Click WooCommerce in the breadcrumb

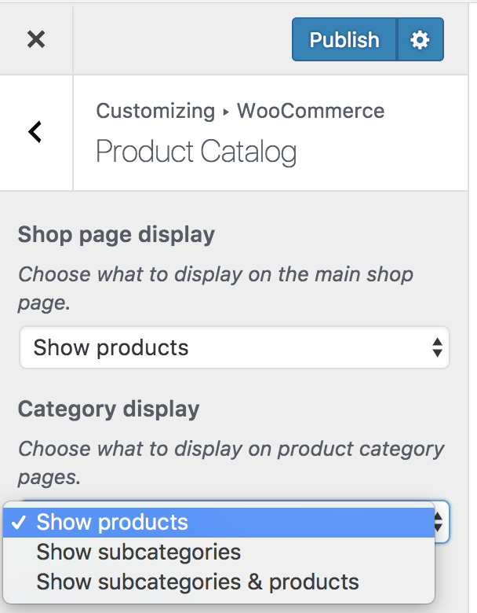click(311, 111)
